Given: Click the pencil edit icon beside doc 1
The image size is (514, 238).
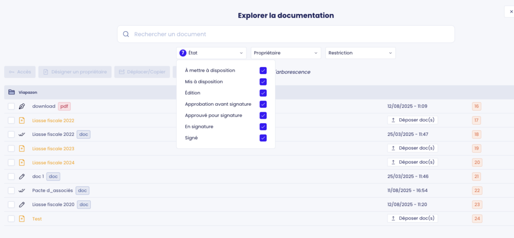Looking at the screenshot, I should (x=22, y=176).
